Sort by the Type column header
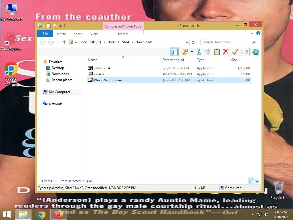293x220 pixels. [212, 60]
